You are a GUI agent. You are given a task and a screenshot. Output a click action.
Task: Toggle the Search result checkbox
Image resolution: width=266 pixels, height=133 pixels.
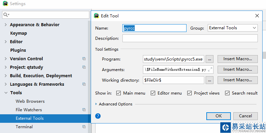[227, 93]
